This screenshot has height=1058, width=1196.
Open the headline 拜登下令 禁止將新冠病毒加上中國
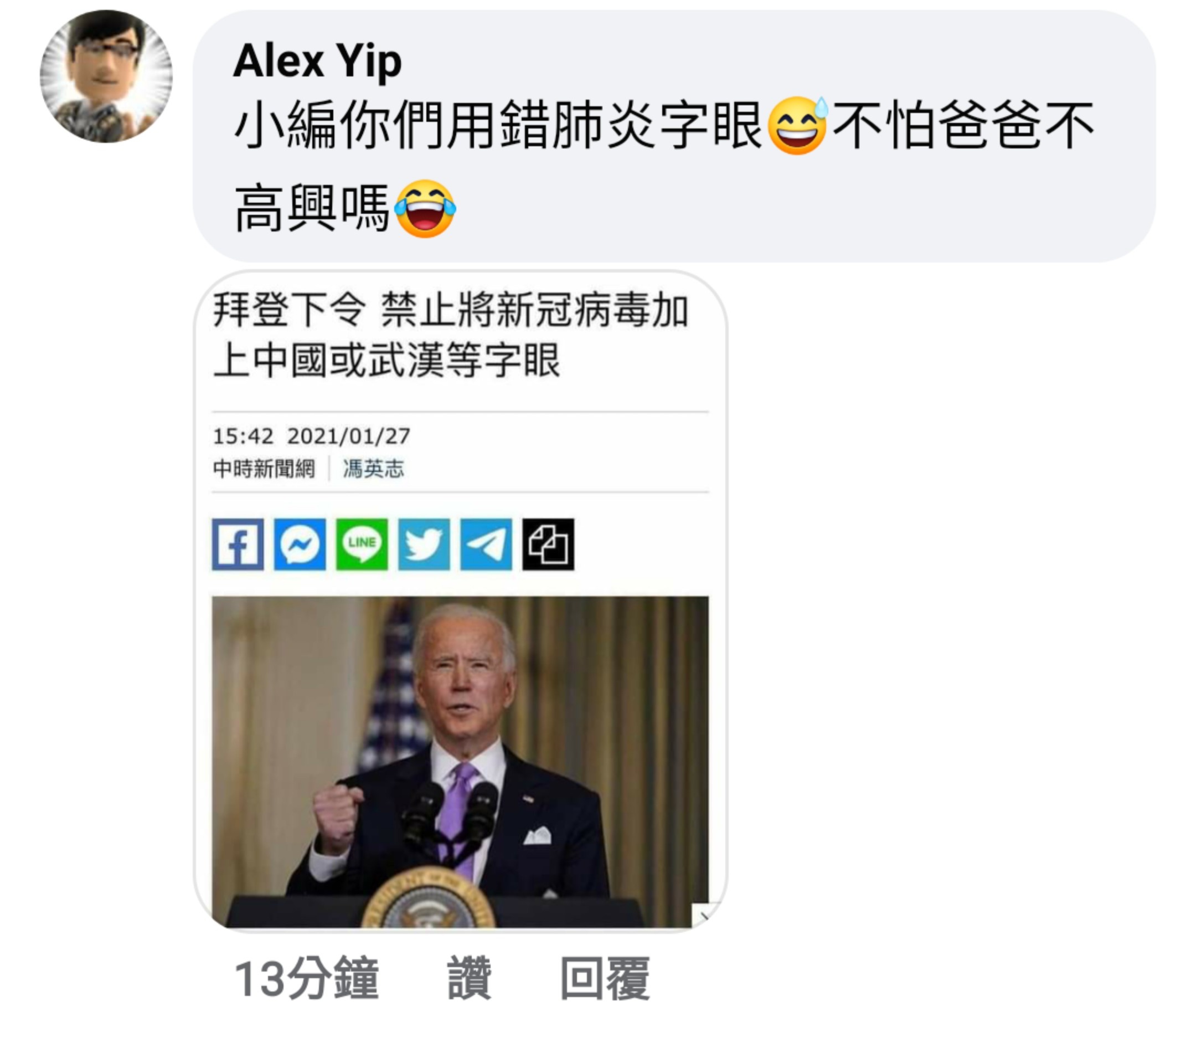click(451, 335)
